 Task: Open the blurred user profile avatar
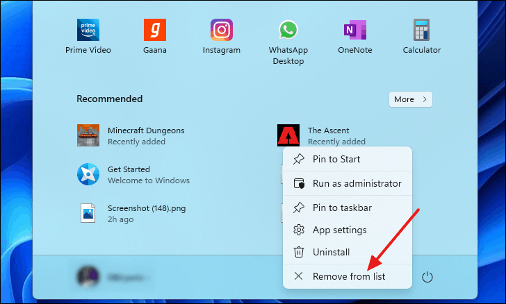click(88, 277)
